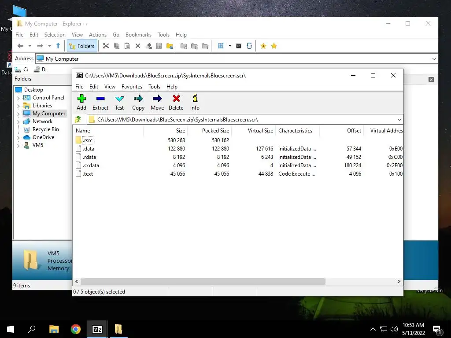Screen dimensions: 451x338
Task: Click the C: drive button
Action: (22, 69)
